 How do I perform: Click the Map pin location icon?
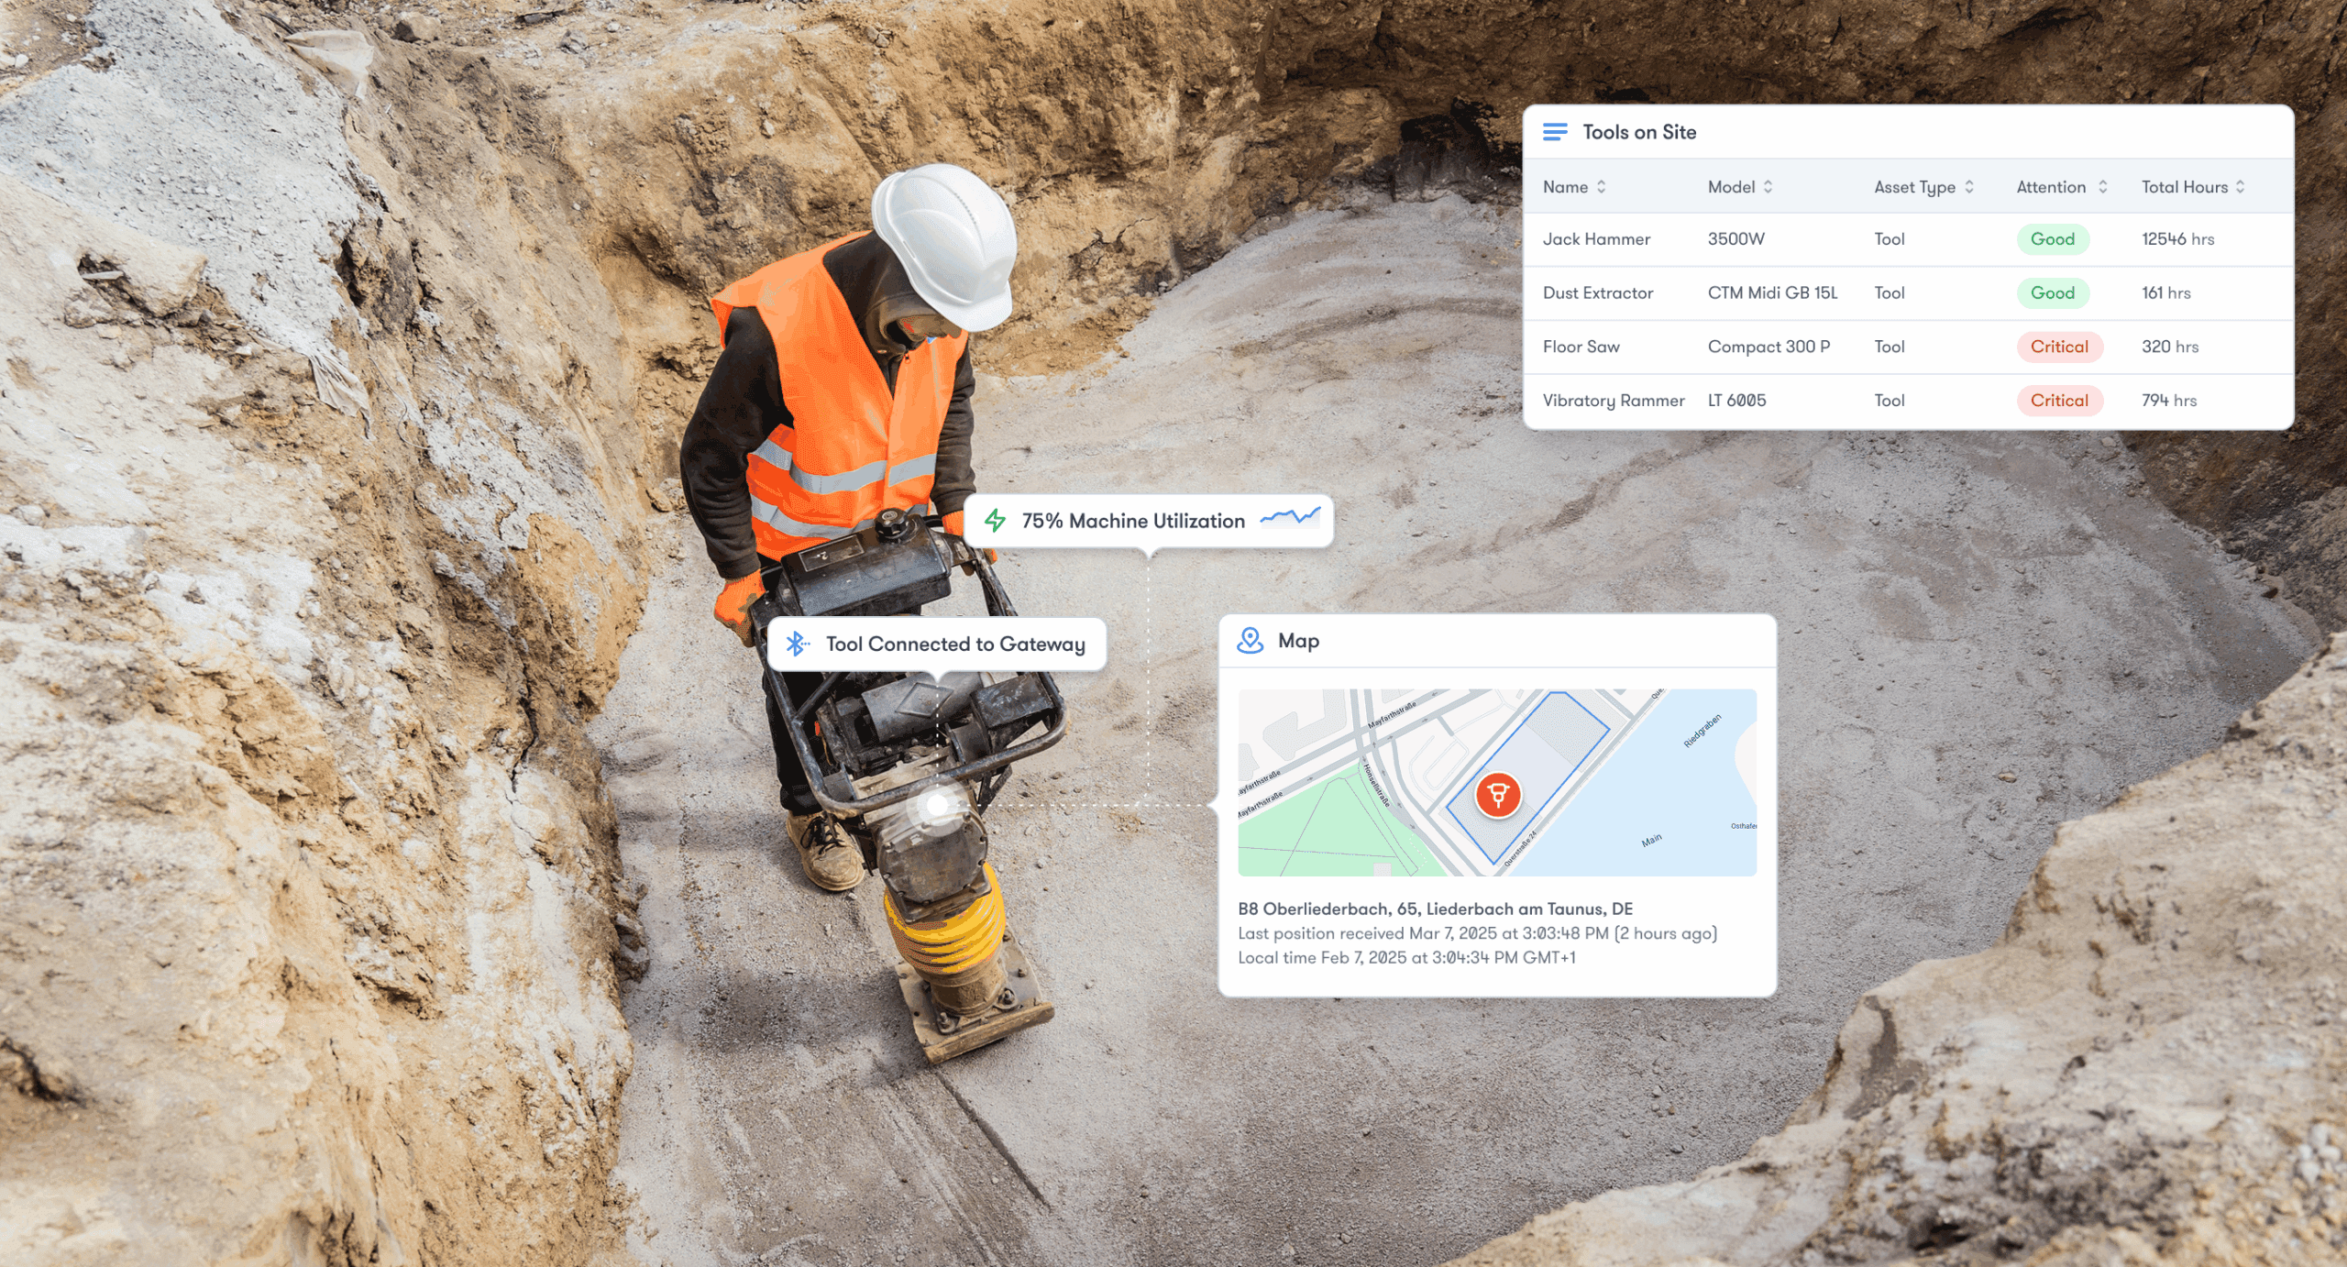(1250, 640)
